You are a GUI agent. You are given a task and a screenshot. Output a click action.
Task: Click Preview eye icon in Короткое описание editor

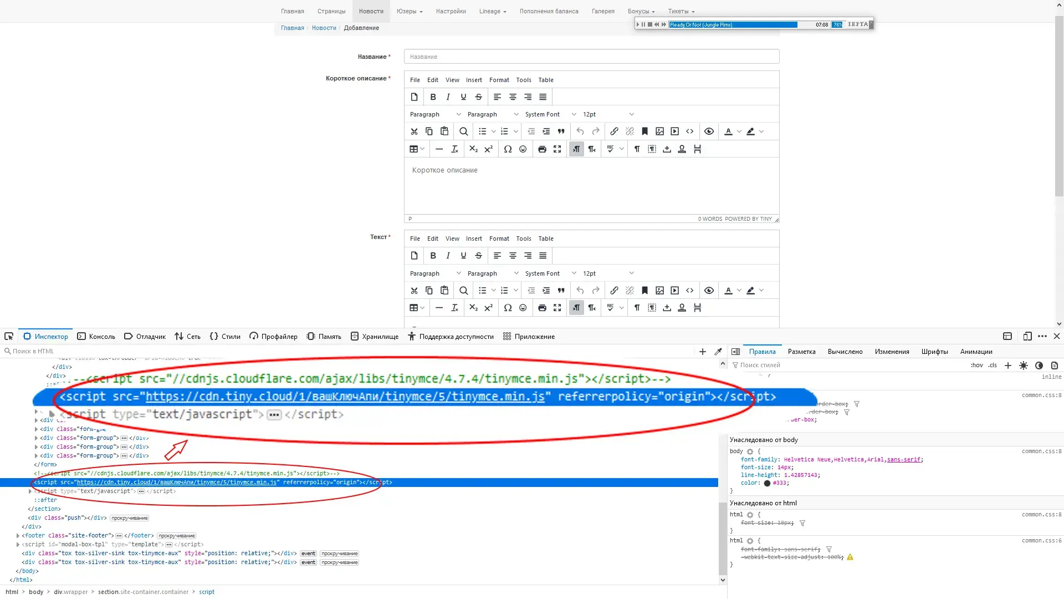(709, 131)
